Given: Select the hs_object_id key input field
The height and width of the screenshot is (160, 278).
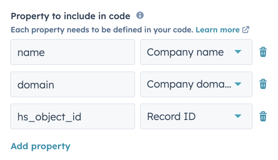Looking at the screenshot, I should coord(73,116).
